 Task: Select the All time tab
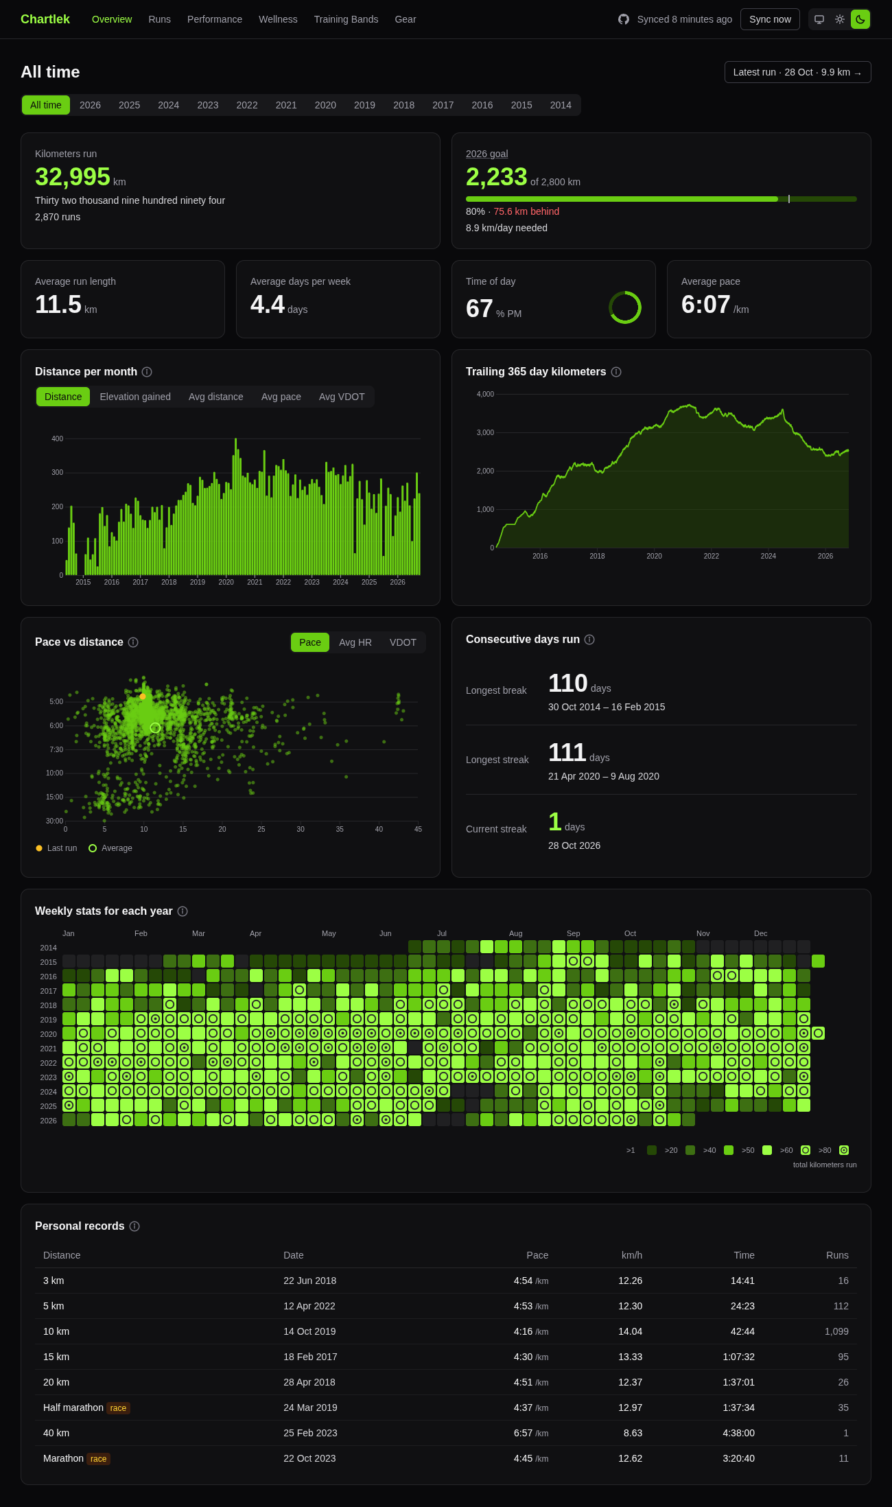46,105
